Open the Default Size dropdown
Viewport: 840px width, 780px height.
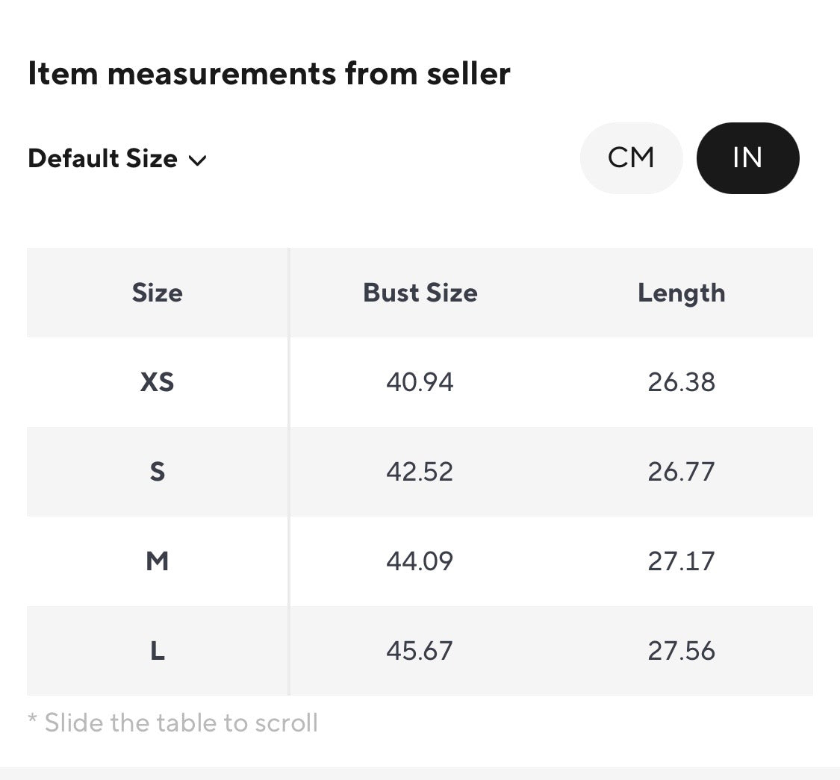pos(117,158)
